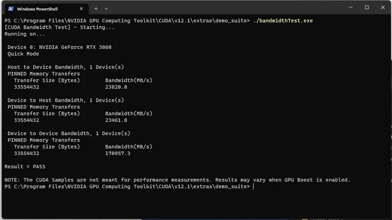Click the 'Device to Device Bandwidth' heading
Viewport: 392px width, 220px height.
69,133
